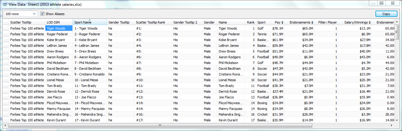Click Scatter Tooltip Rank cell '#1:'
The image size is (402, 131).
click(153, 28)
